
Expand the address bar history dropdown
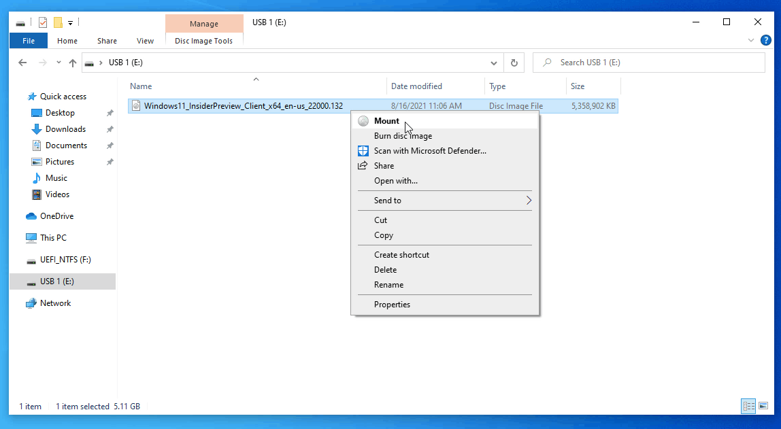494,63
